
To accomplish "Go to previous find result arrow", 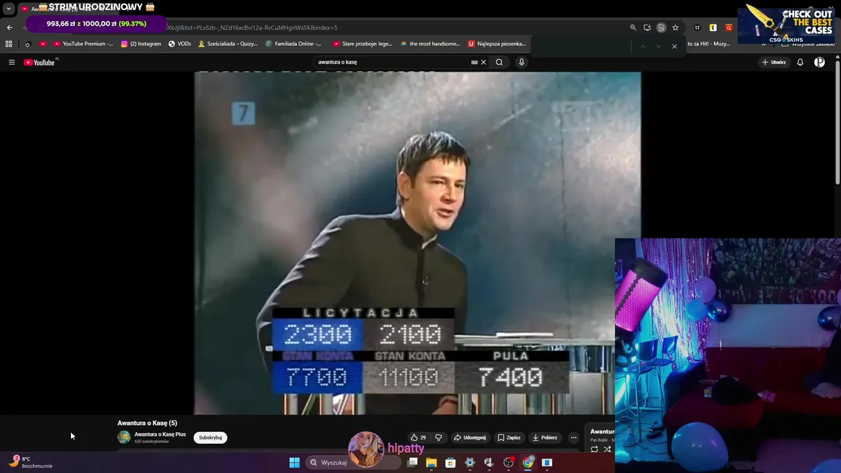I will coord(643,47).
